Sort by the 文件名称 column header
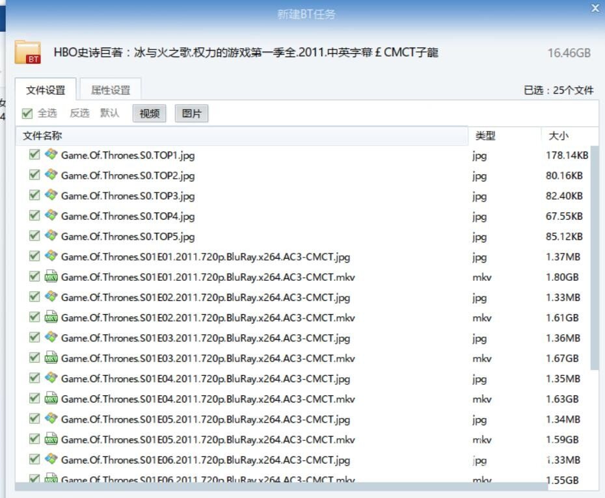Viewport: 605px width, 498px height. pyautogui.click(x=241, y=136)
